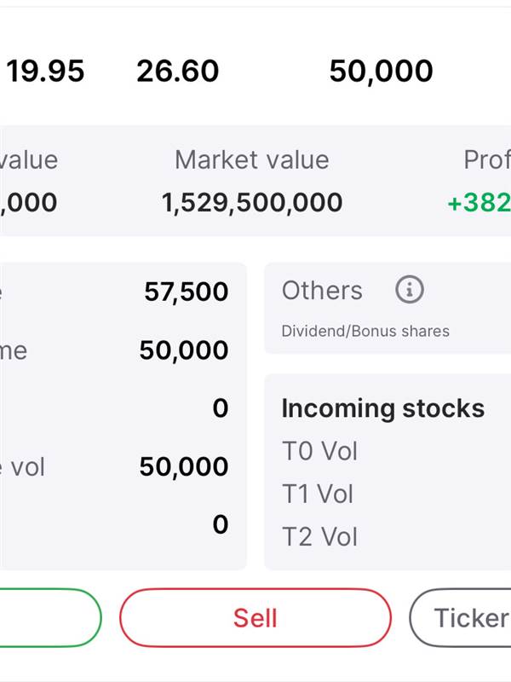Select the Dividend/Bonus shares label
The width and height of the screenshot is (511, 682).
click(x=365, y=331)
